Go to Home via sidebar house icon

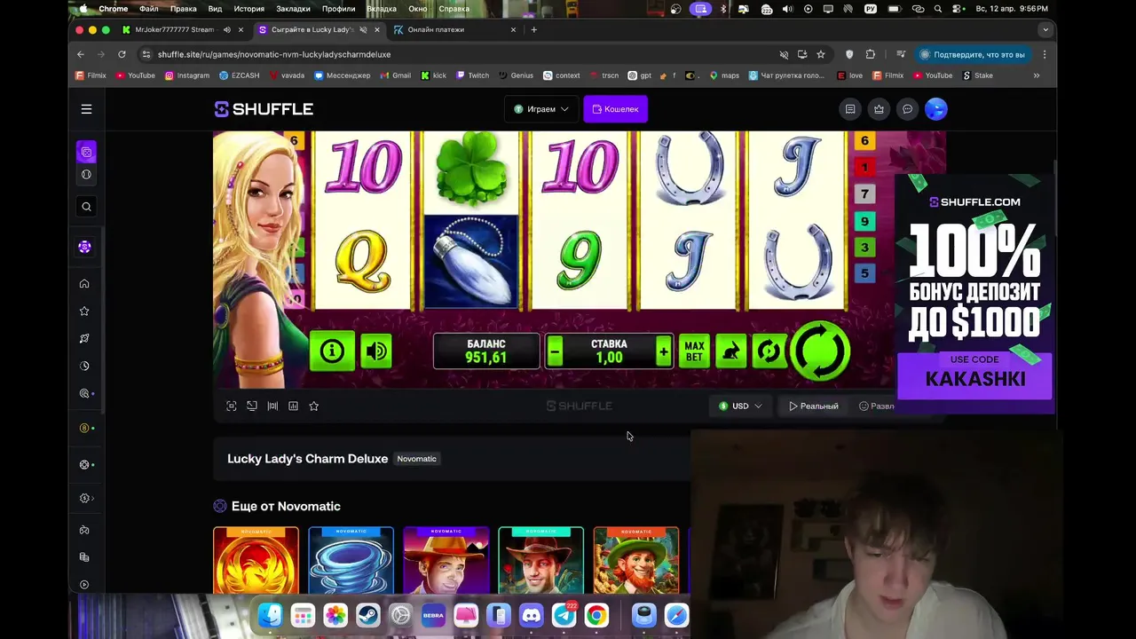coord(84,284)
